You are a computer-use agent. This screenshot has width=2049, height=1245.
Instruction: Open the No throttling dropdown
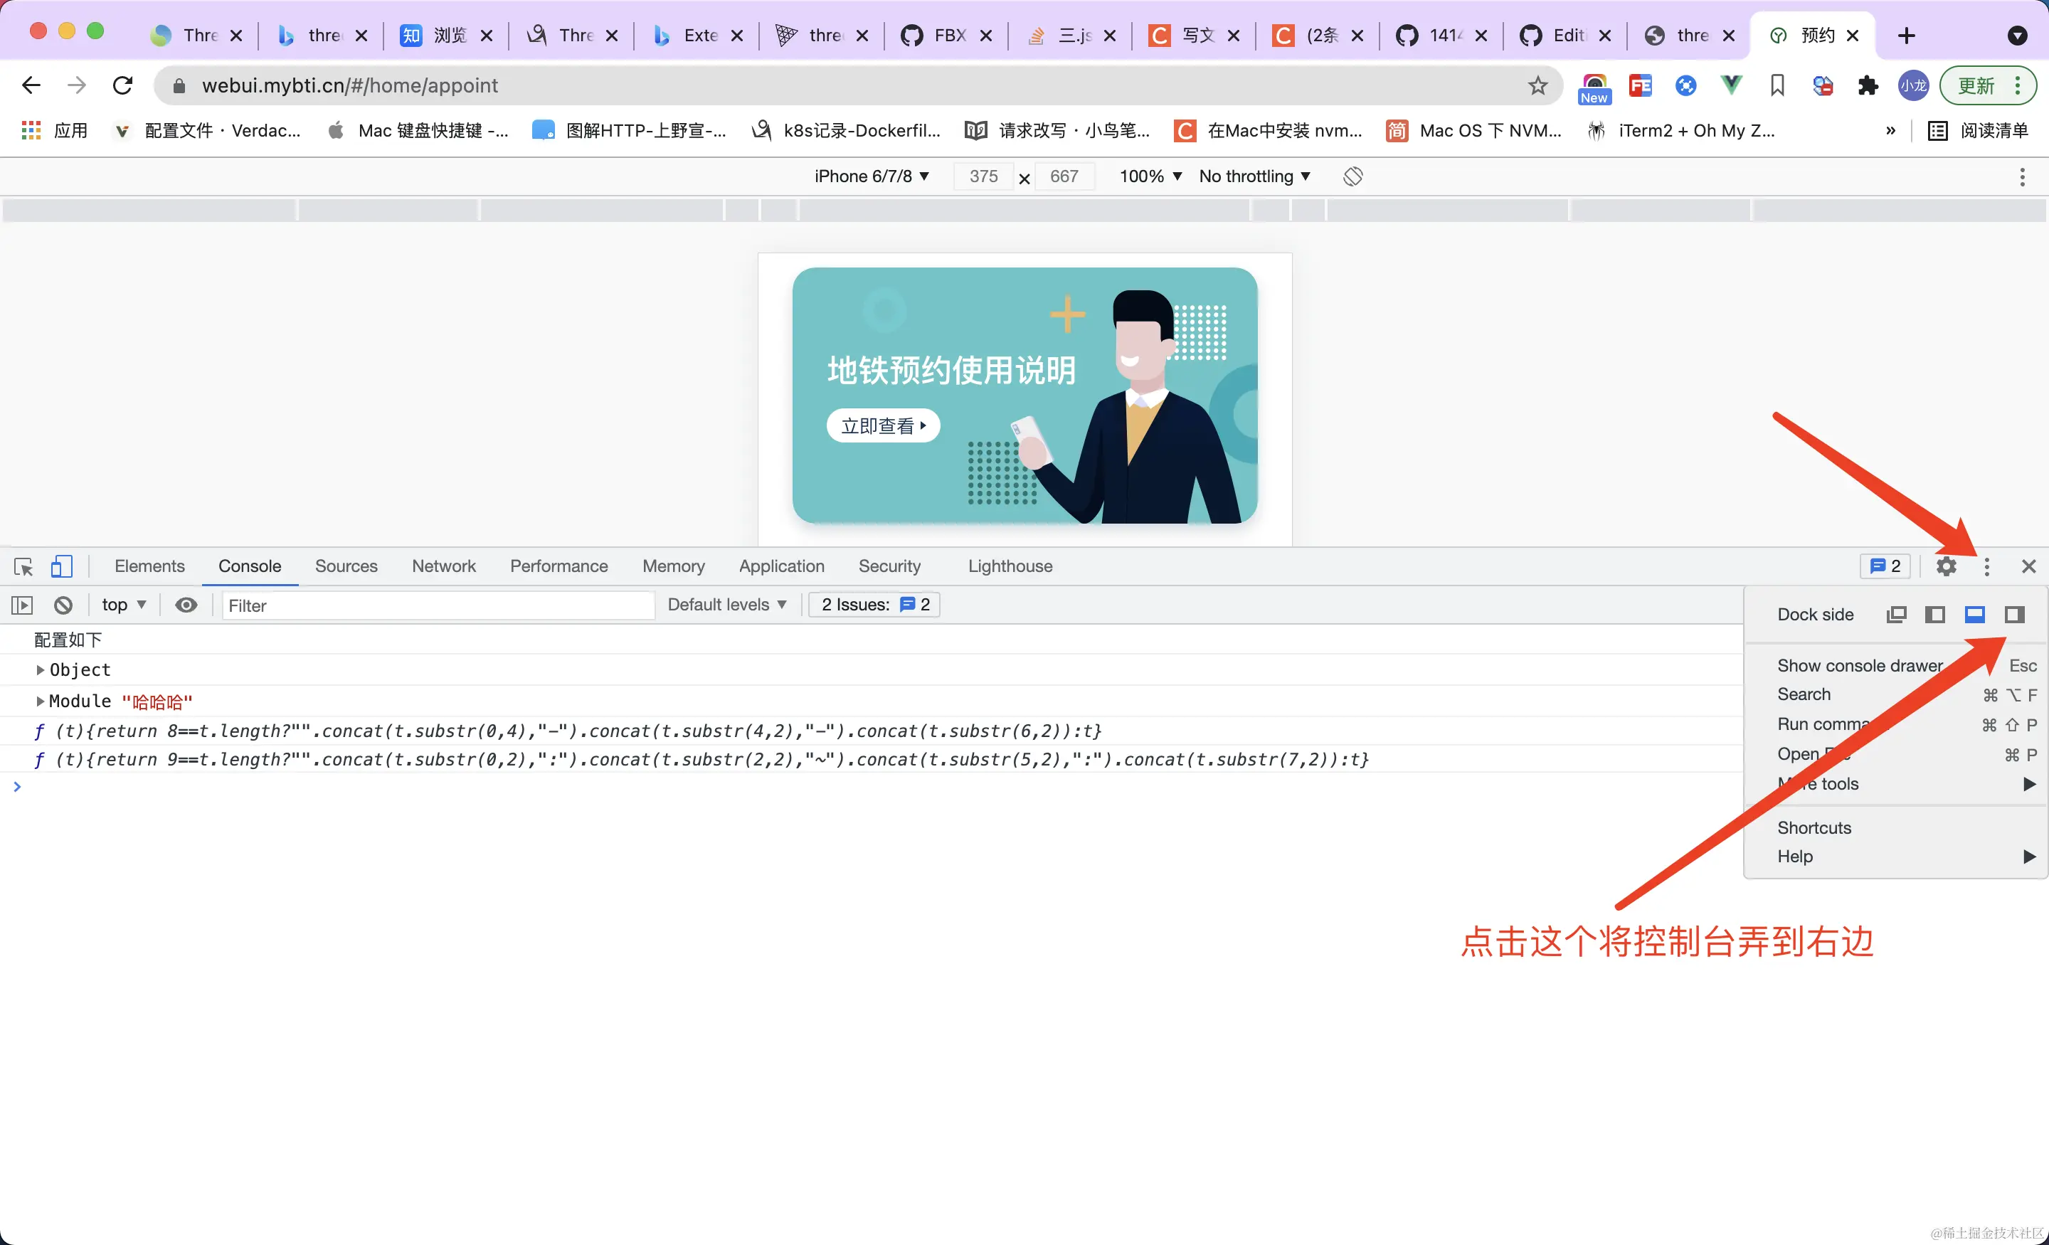(1254, 176)
